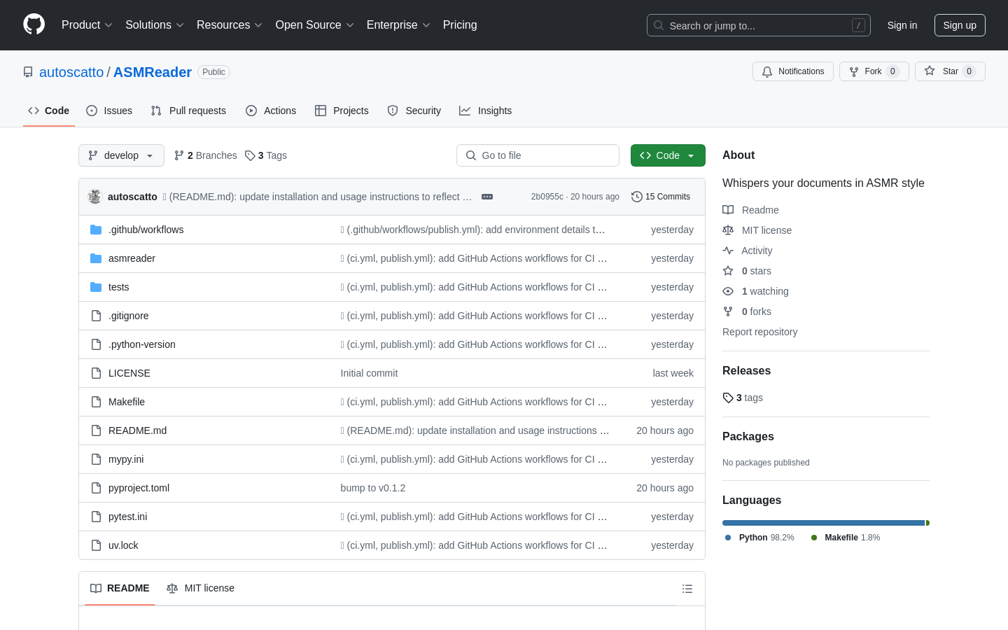
Task: Click the .gitignore file icon
Action: point(96,316)
